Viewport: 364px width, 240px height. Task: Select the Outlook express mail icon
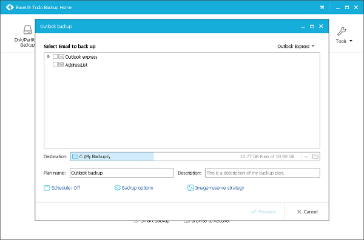[61, 56]
